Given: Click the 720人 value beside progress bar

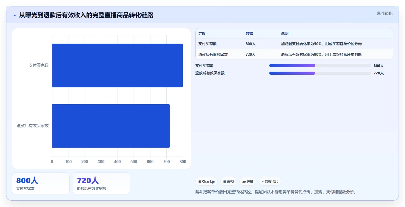Looking at the screenshot, I should click(378, 73).
